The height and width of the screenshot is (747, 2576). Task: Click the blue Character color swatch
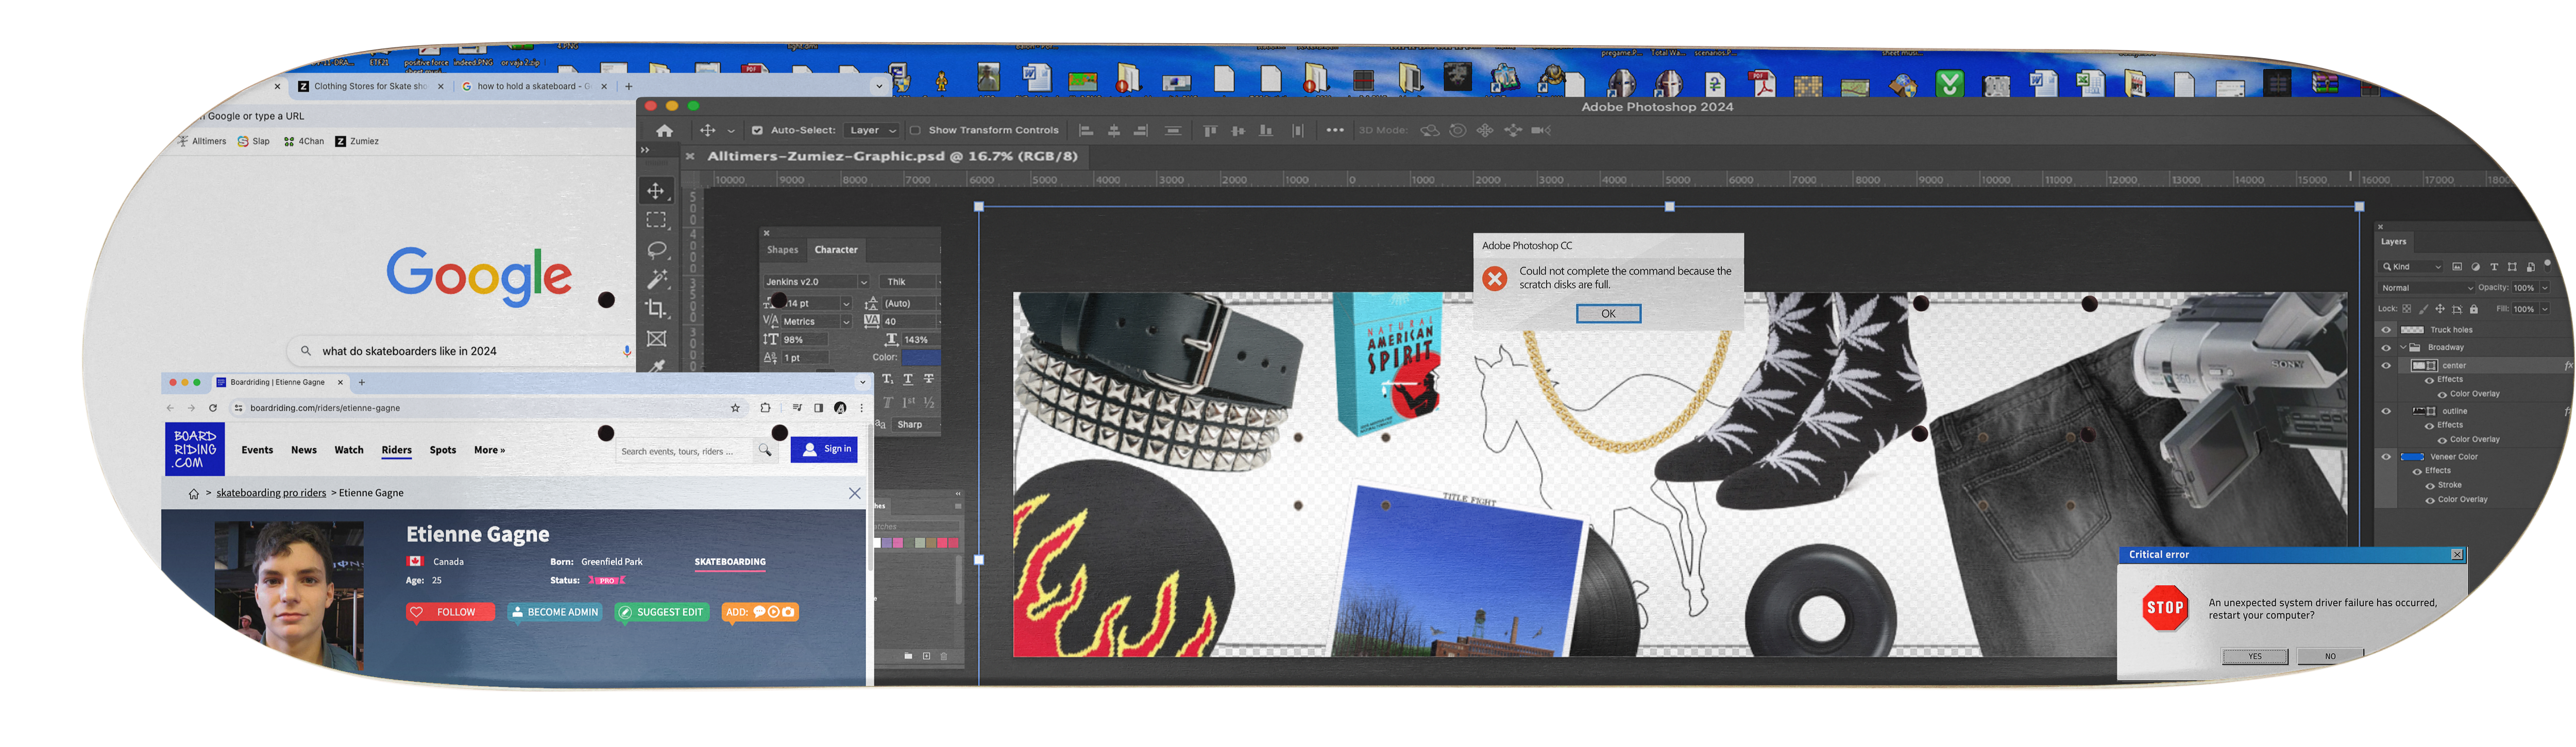pyautogui.click(x=920, y=357)
